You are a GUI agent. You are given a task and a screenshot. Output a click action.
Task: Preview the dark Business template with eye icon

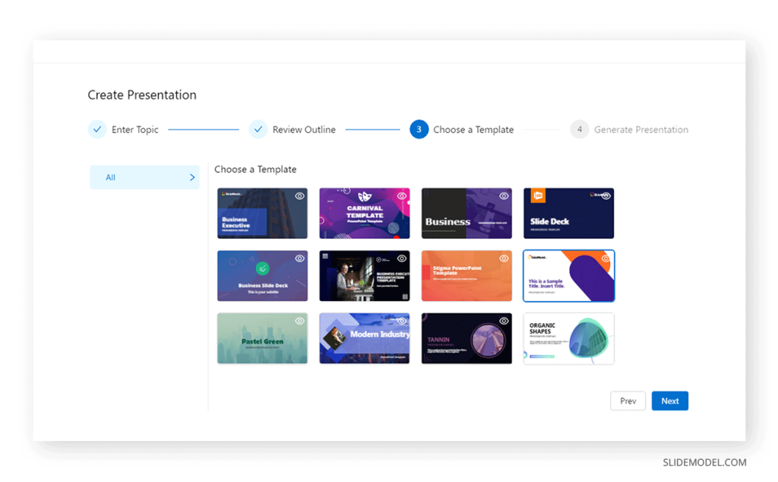click(504, 196)
